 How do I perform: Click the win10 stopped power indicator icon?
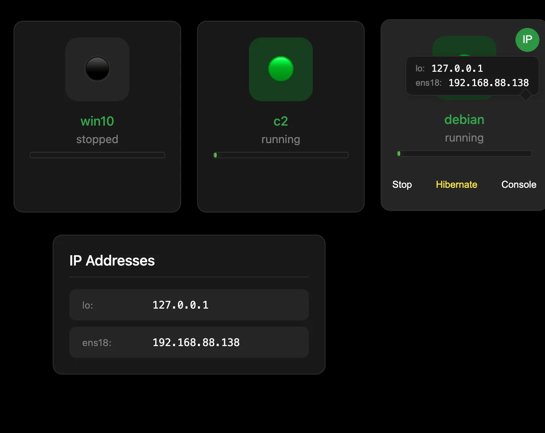click(97, 69)
